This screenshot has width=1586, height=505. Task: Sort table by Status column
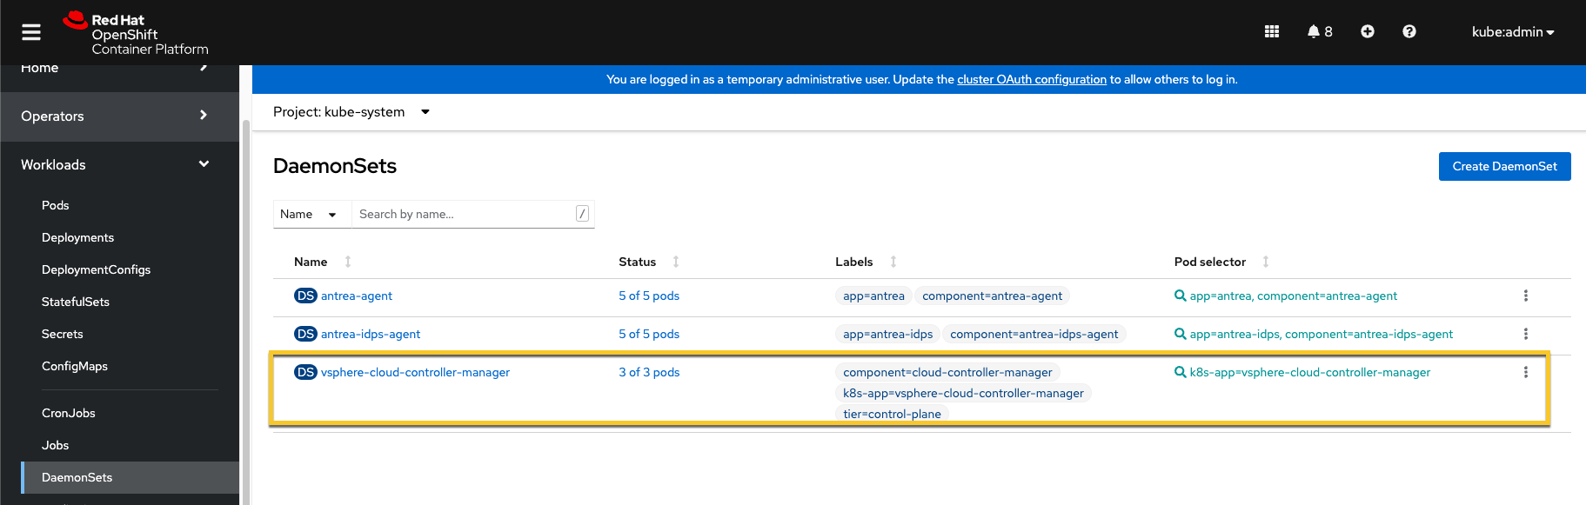click(649, 262)
